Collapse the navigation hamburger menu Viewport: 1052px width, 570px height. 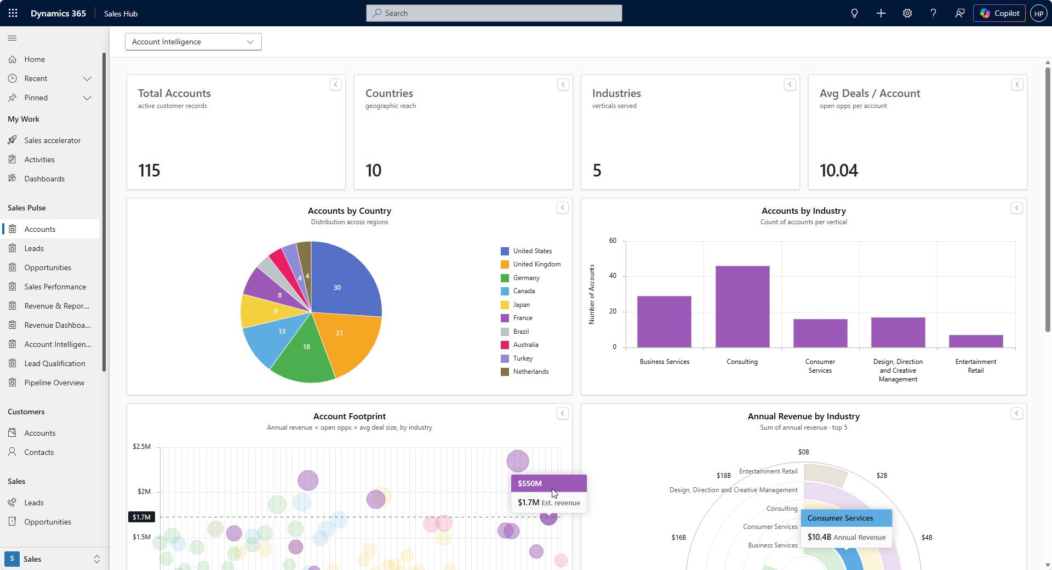12,38
